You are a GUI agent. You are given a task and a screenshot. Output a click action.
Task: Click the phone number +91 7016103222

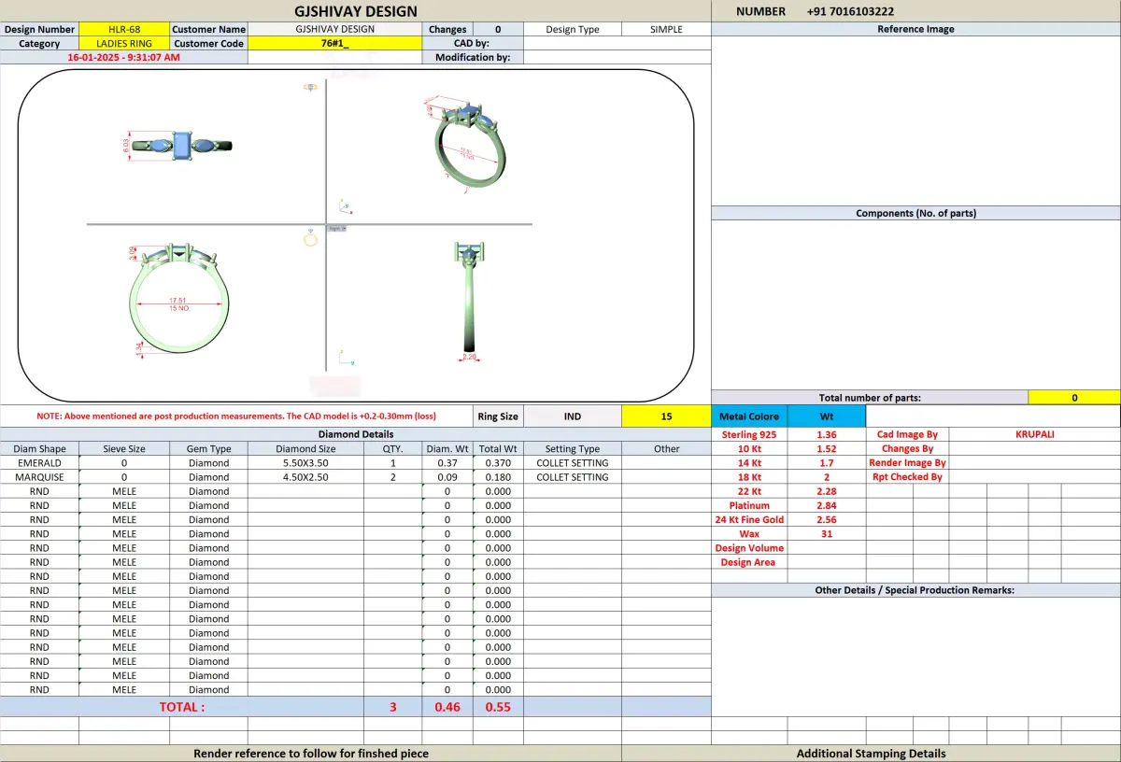pos(850,11)
